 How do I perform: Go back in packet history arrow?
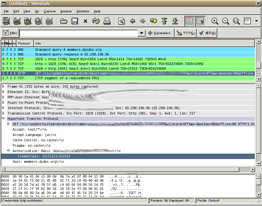click(132, 21)
